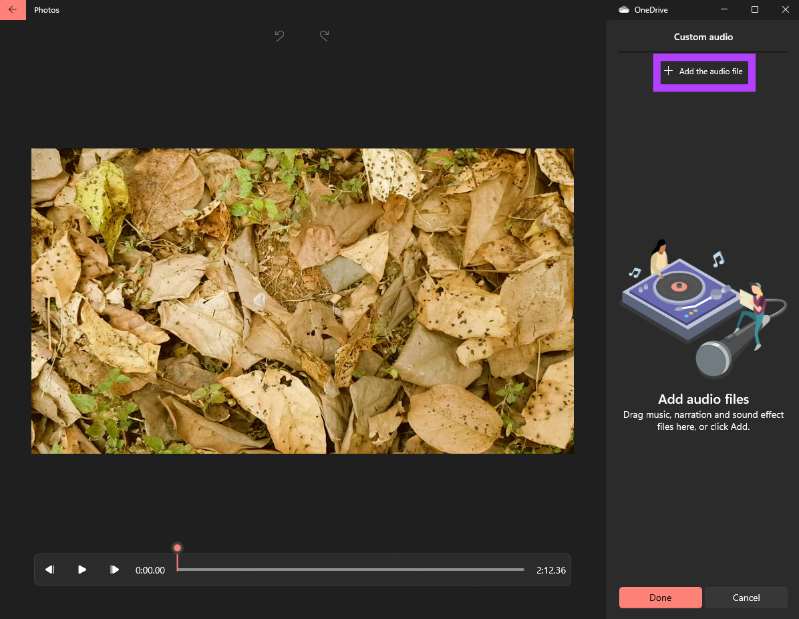
Task: Undo the last edit
Action: pyautogui.click(x=280, y=36)
